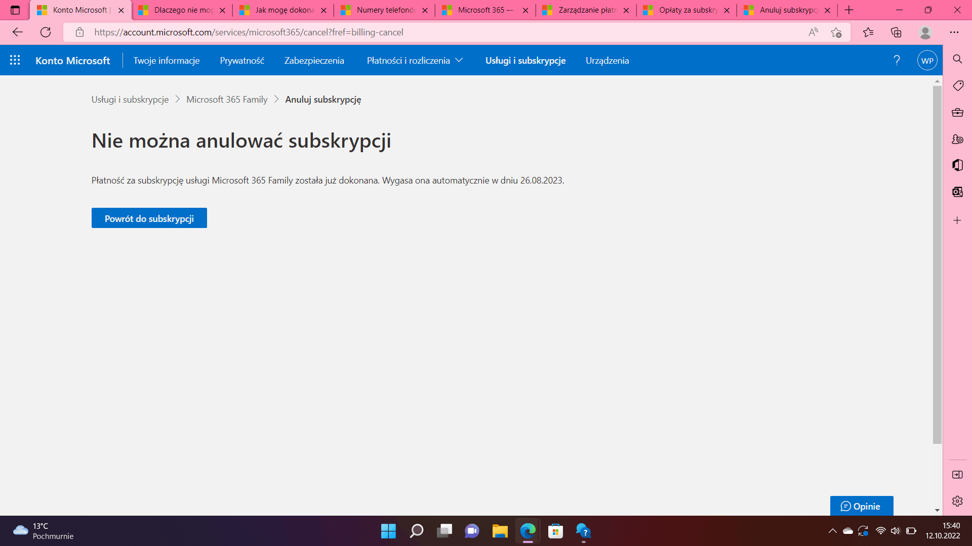
Task: Click the help question mark icon
Action: coord(897,60)
